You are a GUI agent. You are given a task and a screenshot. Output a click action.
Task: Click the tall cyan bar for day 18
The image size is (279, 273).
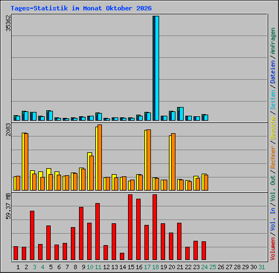(157, 68)
